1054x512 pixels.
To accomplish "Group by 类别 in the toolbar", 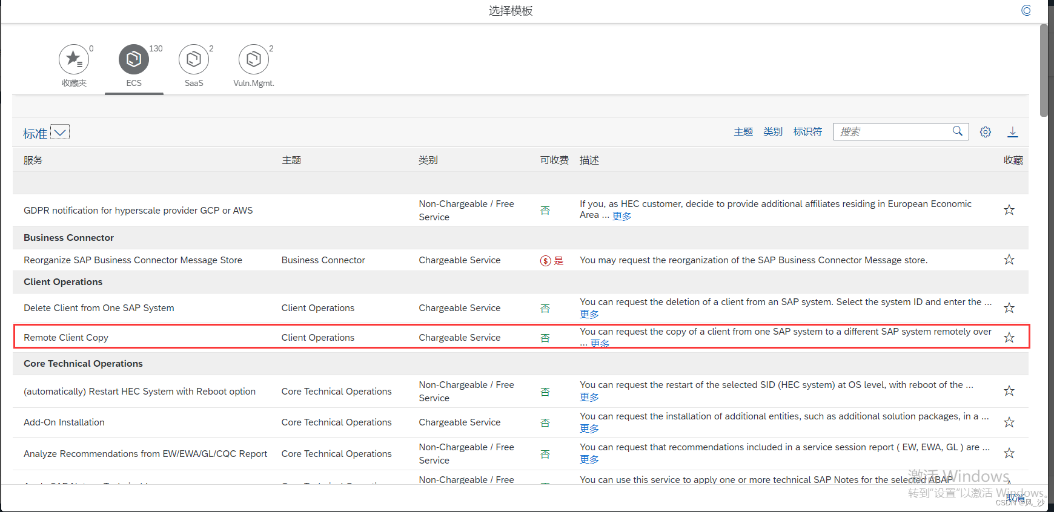I will [x=772, y=132].
